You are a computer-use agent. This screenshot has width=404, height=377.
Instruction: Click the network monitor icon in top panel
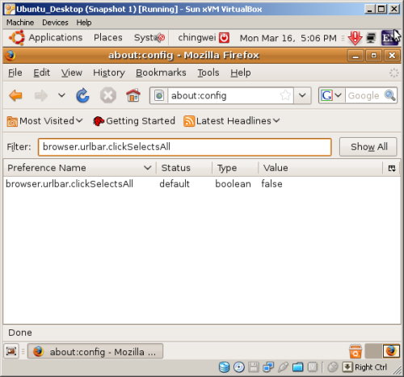(371, 38)
